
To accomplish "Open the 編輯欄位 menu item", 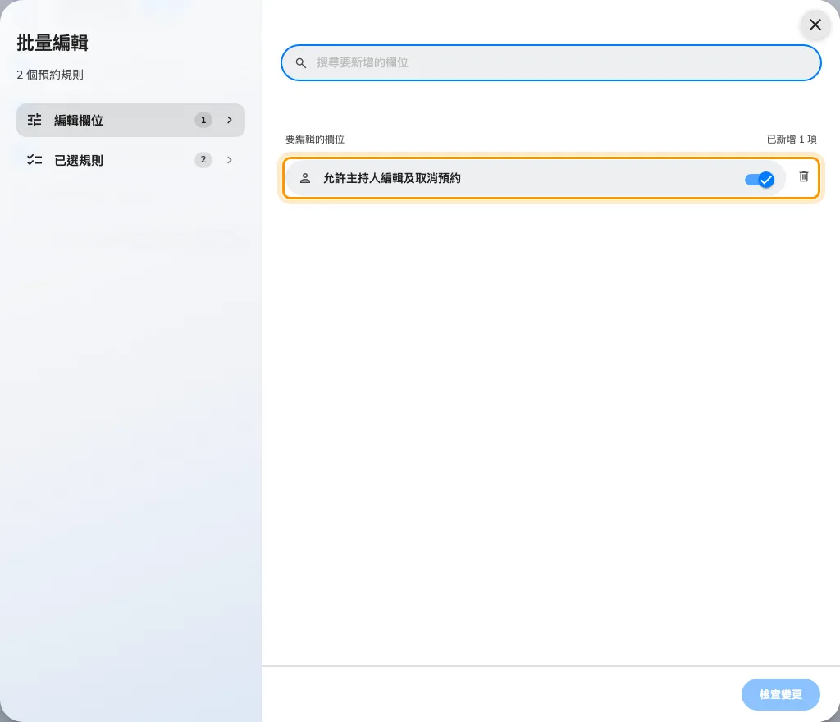I will pyautogui.click(x=130, y=120).
